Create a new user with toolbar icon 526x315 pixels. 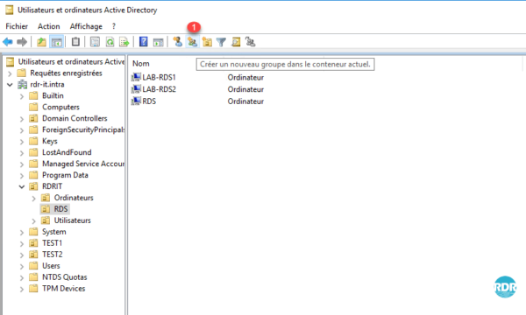[x=177, y=42]
